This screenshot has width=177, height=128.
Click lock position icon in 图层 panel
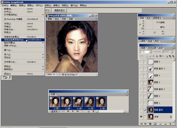(154, 56)
